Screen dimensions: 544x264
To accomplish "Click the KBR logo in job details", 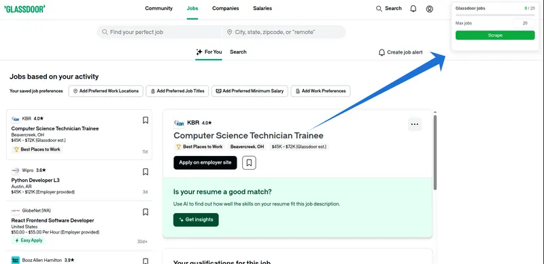I will (x=179, y=123).
